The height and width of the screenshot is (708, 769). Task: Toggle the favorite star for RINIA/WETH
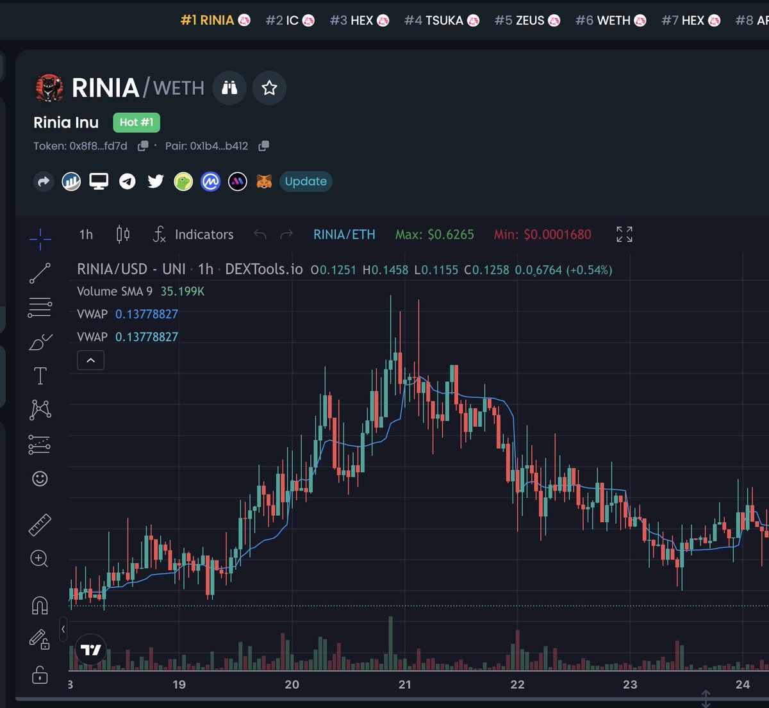click(269, 88)
